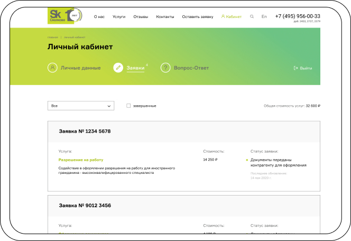
Task: Switch to the Личные данные tab
Action: (x=80, y=68)
